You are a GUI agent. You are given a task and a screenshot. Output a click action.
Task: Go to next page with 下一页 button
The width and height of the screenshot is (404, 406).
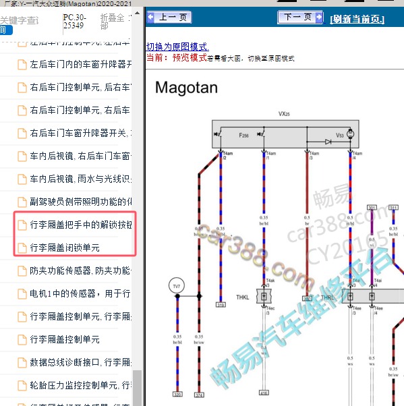coord(300,18)
